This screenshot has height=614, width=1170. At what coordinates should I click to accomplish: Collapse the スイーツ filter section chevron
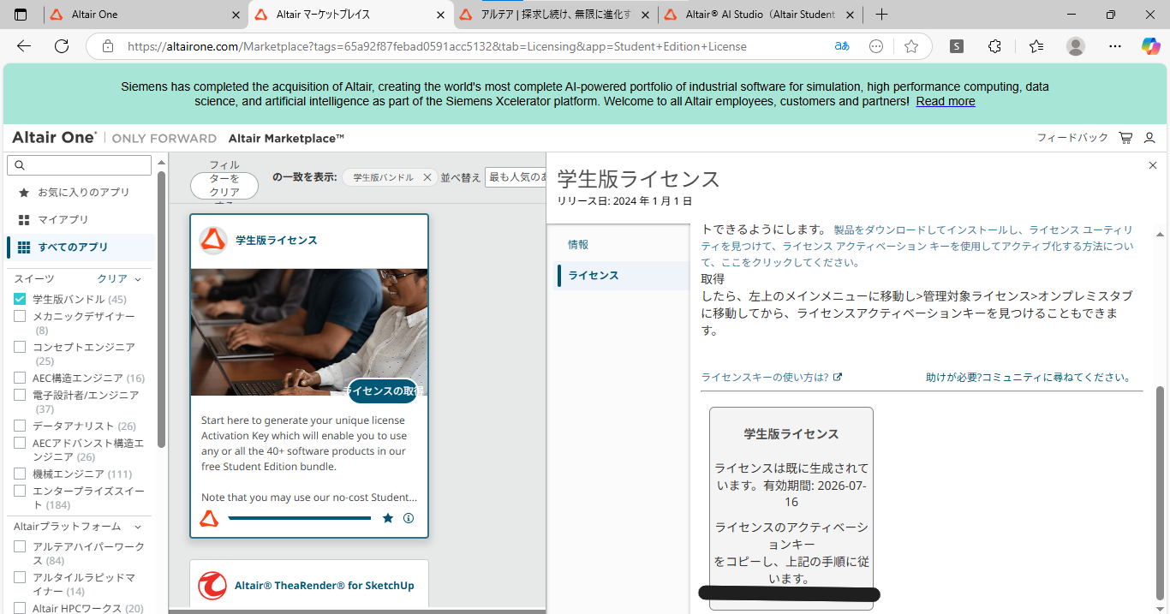pos(138,279)
